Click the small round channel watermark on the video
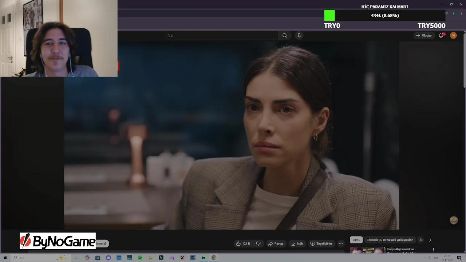This screenshot has width=466, height=262. click(x=454, y=220)
